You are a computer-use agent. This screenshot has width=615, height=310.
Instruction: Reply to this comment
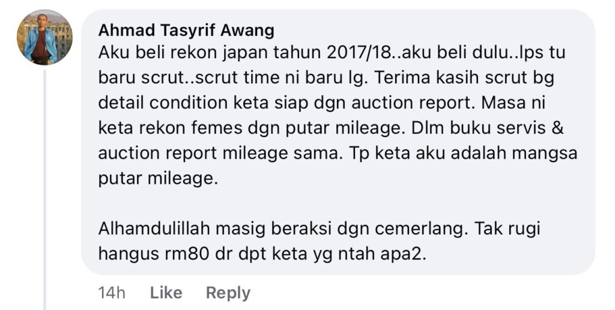(228, 293)
